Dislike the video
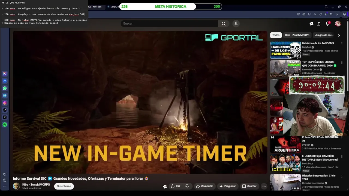 (187, 186)
